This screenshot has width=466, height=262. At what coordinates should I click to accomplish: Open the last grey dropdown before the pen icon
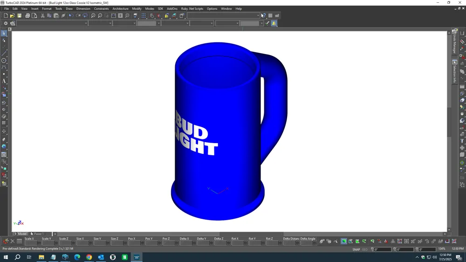252,23
